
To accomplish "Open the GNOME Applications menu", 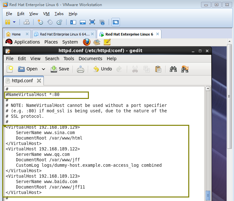I will pyautogui.click(x=27, y=42).
